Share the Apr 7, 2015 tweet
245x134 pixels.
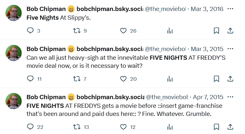(x=230, y=127)
